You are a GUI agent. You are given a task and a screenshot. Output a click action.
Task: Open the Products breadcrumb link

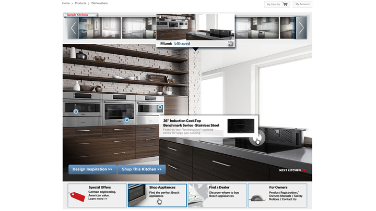(80, 3)
